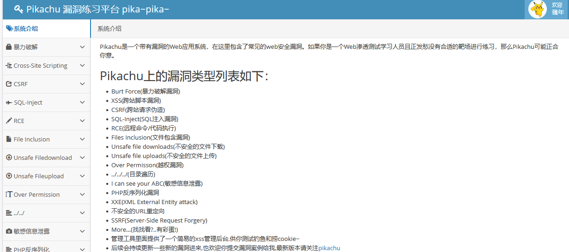The image size is (569, 252).
Task: Click XXE(XML External Entity attack) item
Action: pyautogui.click(x=154, y=202)
